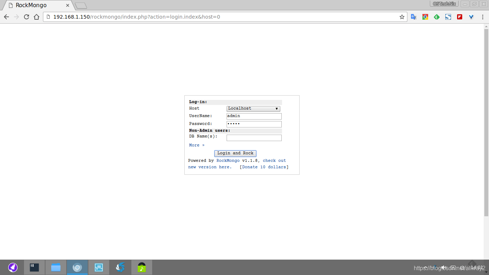
Task: Open Chrome's three-dot menu
Action: pos(483,16)
